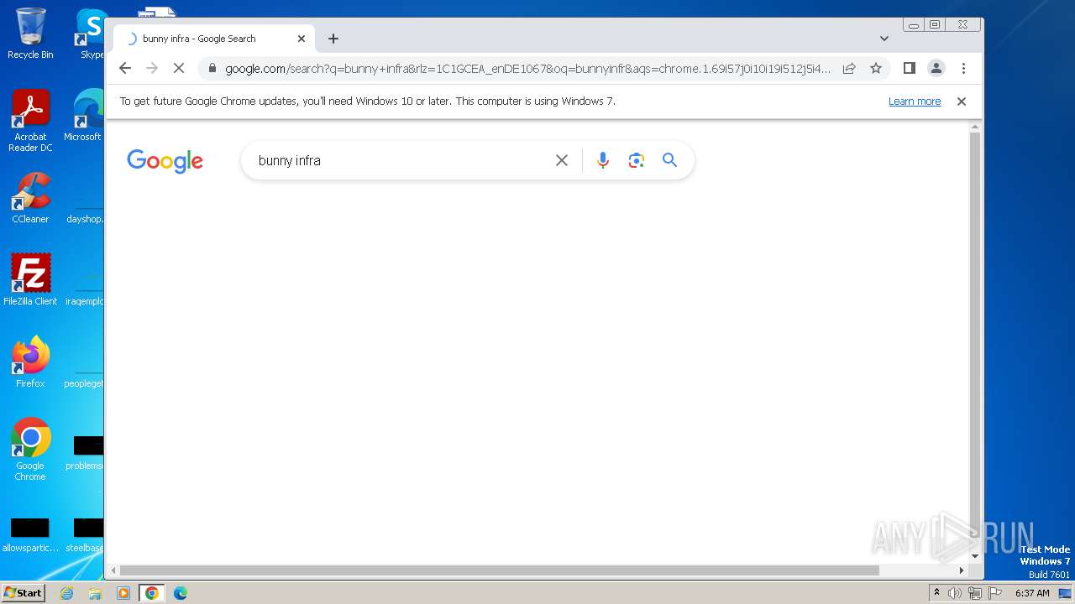Select the FileZilla Client desktop icon
1075x604 pixels.
pos(30,280)
